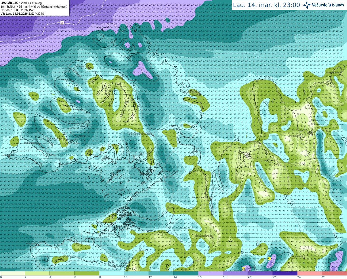This screenshot has width=347, height=279.
Task: Click the legend value 4
Action: [50, 277]
